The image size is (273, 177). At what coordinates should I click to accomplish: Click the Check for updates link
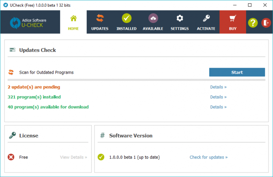(x=208, y=157)
